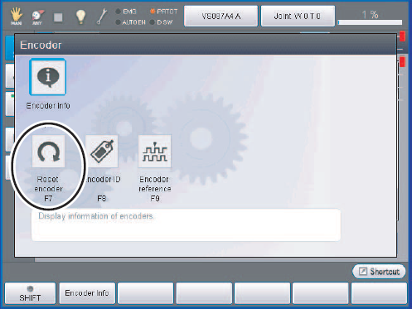Open Encoder reference waveform icon
412x309 pixels.
point(155,152)
